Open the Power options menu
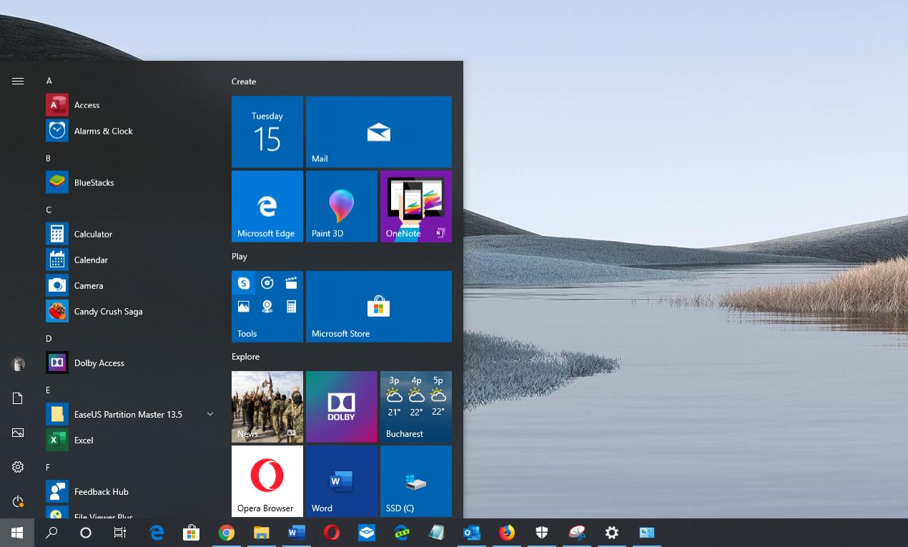The width and height of the screenshot is (908, 547). point(18,501)
